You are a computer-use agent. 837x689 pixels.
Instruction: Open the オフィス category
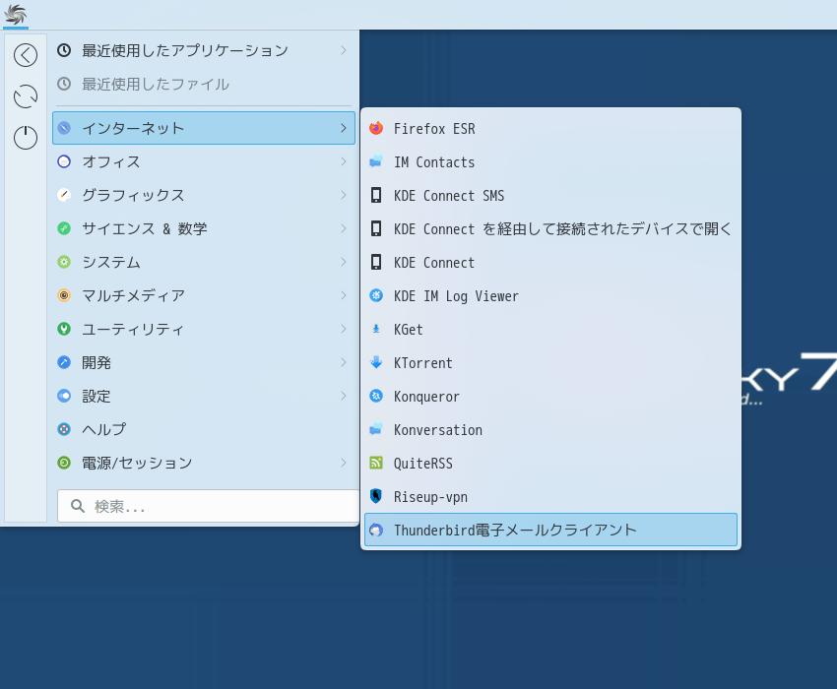click(204, 161)
